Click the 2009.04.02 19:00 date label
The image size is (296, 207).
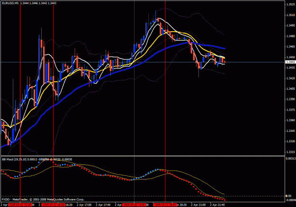point(134,205)
